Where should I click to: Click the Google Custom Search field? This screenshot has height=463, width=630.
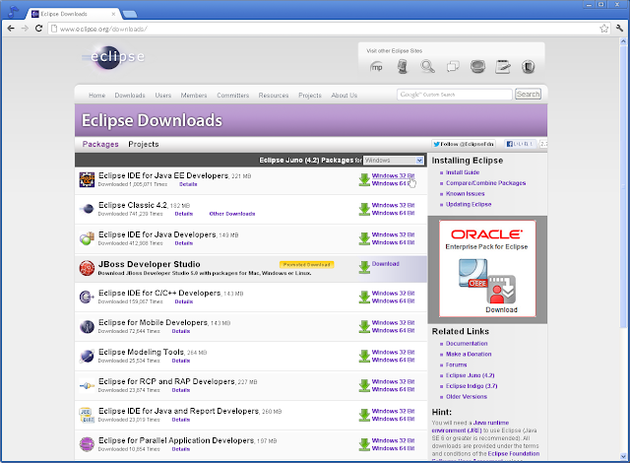pos(455,94)
